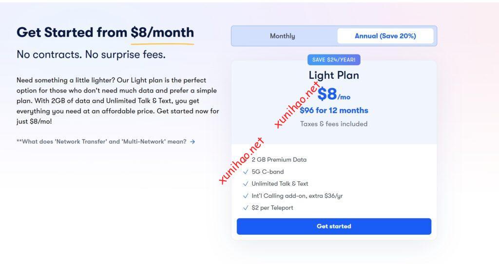Click the Light Plan title
The height and width of the screenshot is (264, 499).
(x=334, y=75)
